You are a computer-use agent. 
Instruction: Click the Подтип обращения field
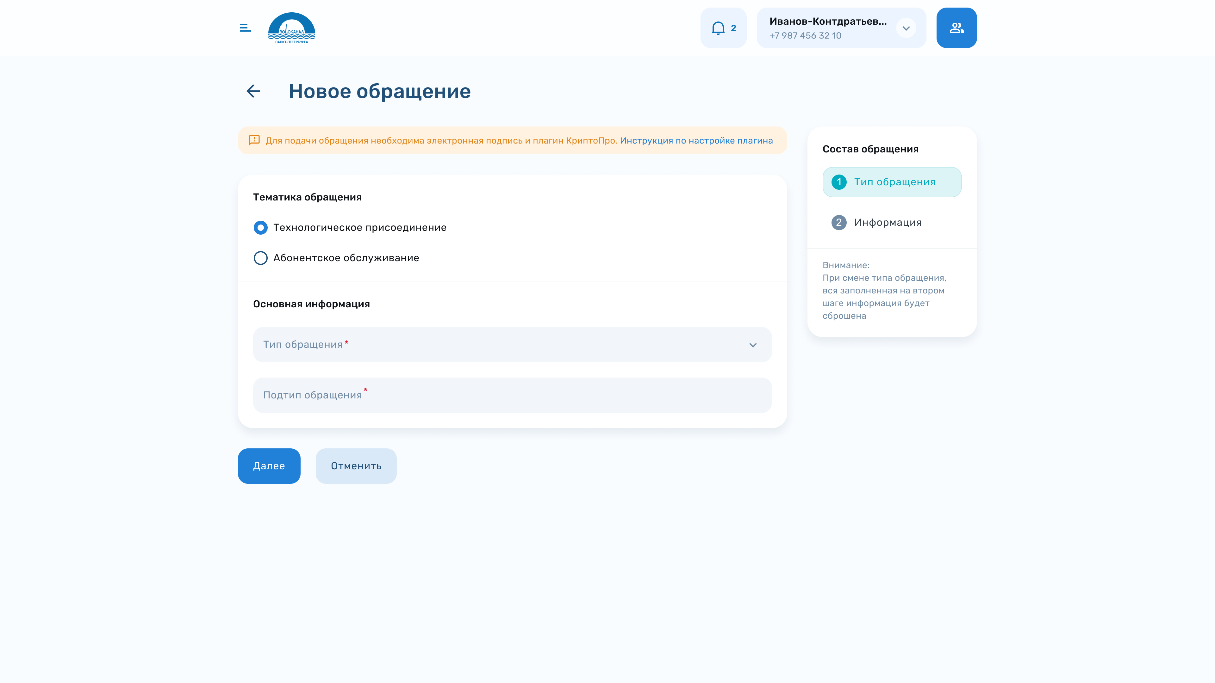pyautogui.click(x=512, y=395)
